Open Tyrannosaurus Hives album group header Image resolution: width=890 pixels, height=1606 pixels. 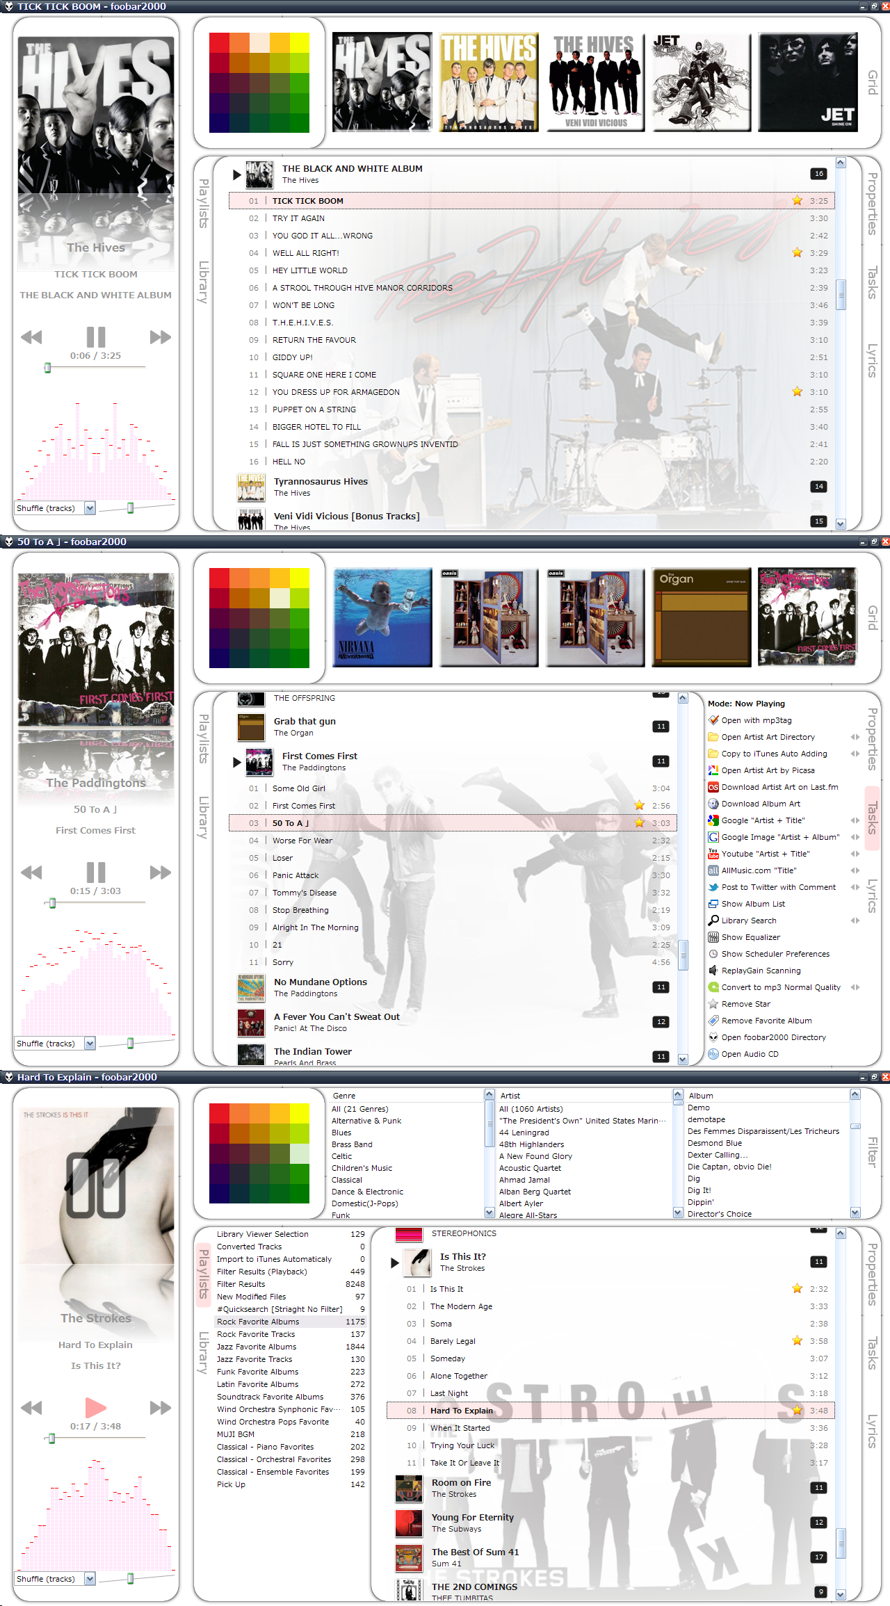[532, 487]
